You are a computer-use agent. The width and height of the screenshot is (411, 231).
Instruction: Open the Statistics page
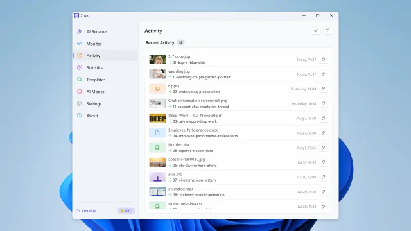105,68
